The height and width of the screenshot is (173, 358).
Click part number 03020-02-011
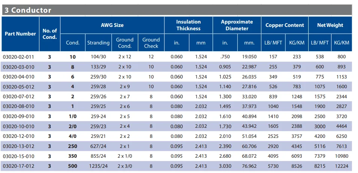tap(18, 57)
